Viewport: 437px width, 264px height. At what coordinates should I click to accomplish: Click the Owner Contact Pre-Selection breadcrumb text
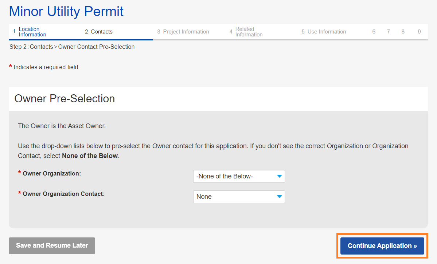pos(96,47)
